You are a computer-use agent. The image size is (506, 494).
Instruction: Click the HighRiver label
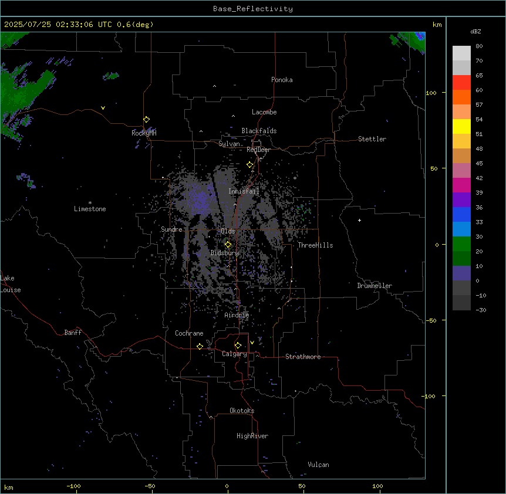click(252, 436)
